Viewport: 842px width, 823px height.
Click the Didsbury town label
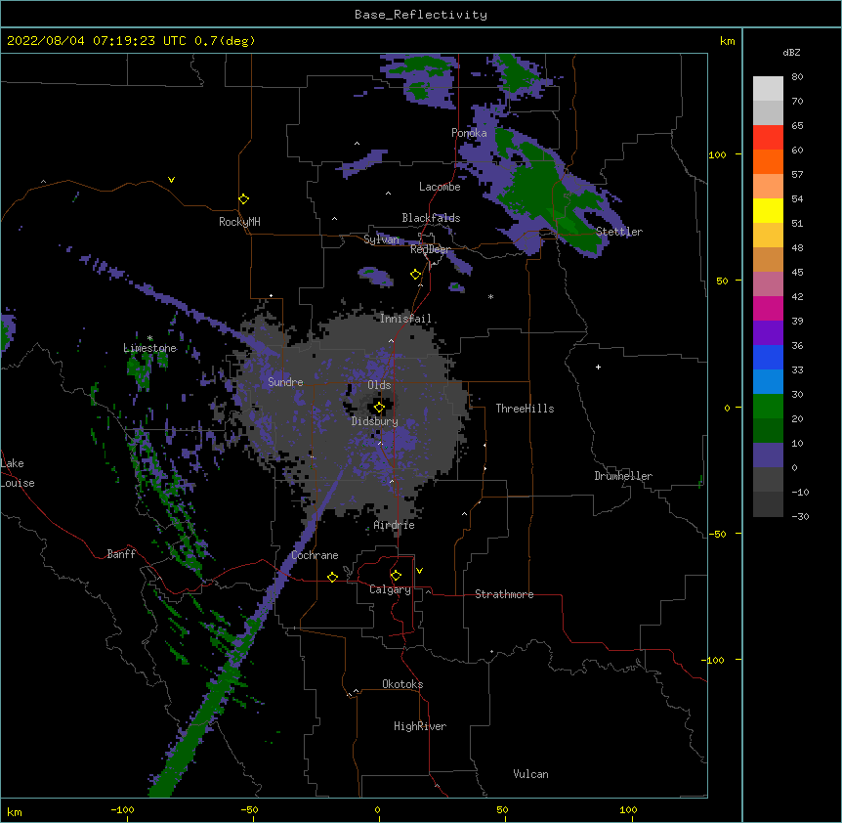click(x=375, y=421)
